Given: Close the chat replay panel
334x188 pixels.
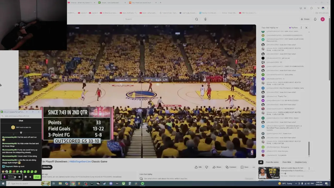Looking at the screenshot, I should click(306, 27).
